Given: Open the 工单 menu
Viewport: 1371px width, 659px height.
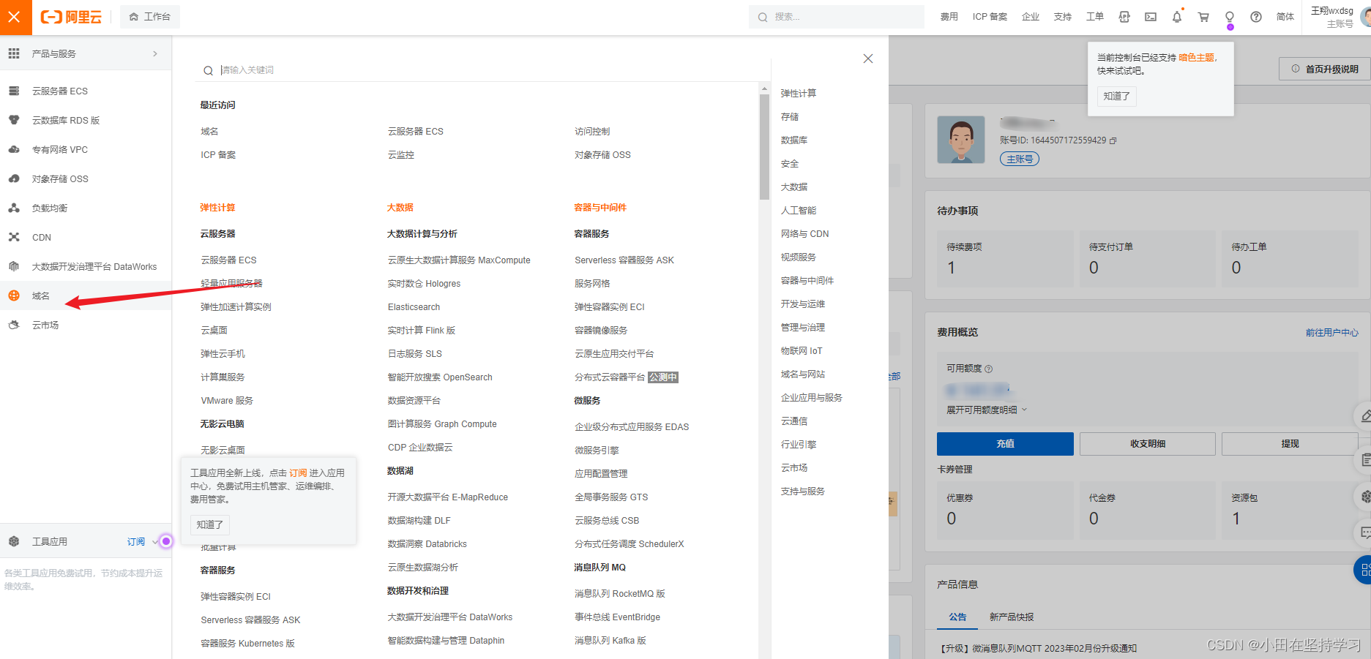Looking at the screenshot, I should pos(1095,17).
